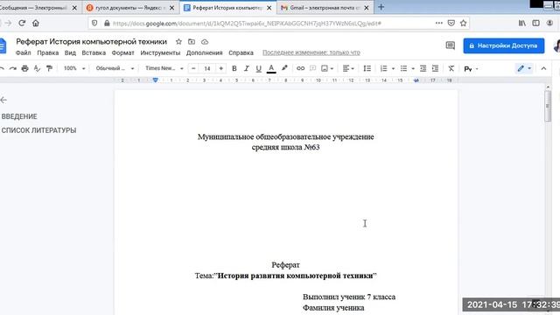Clear formatting with the toolbar icon
Image resolution: width=560 pixels, height=315 pixels.
(451, 68)
